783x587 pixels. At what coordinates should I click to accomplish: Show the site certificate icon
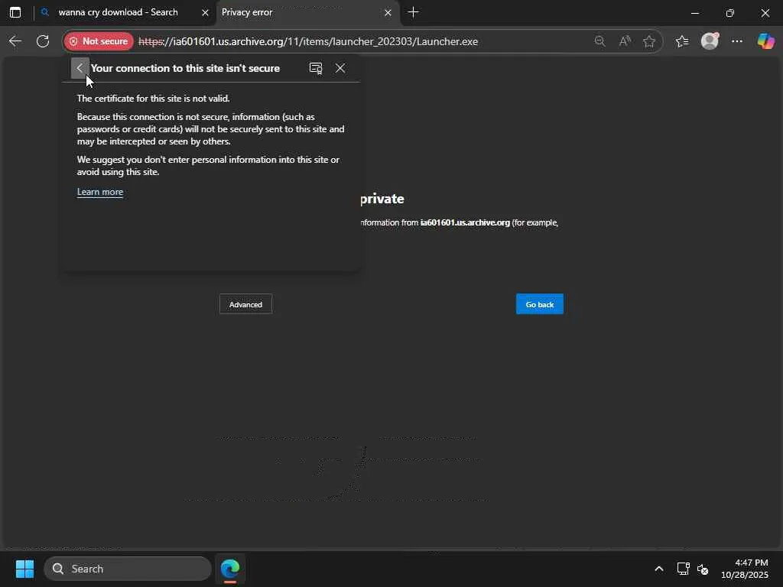click(316, 68)
